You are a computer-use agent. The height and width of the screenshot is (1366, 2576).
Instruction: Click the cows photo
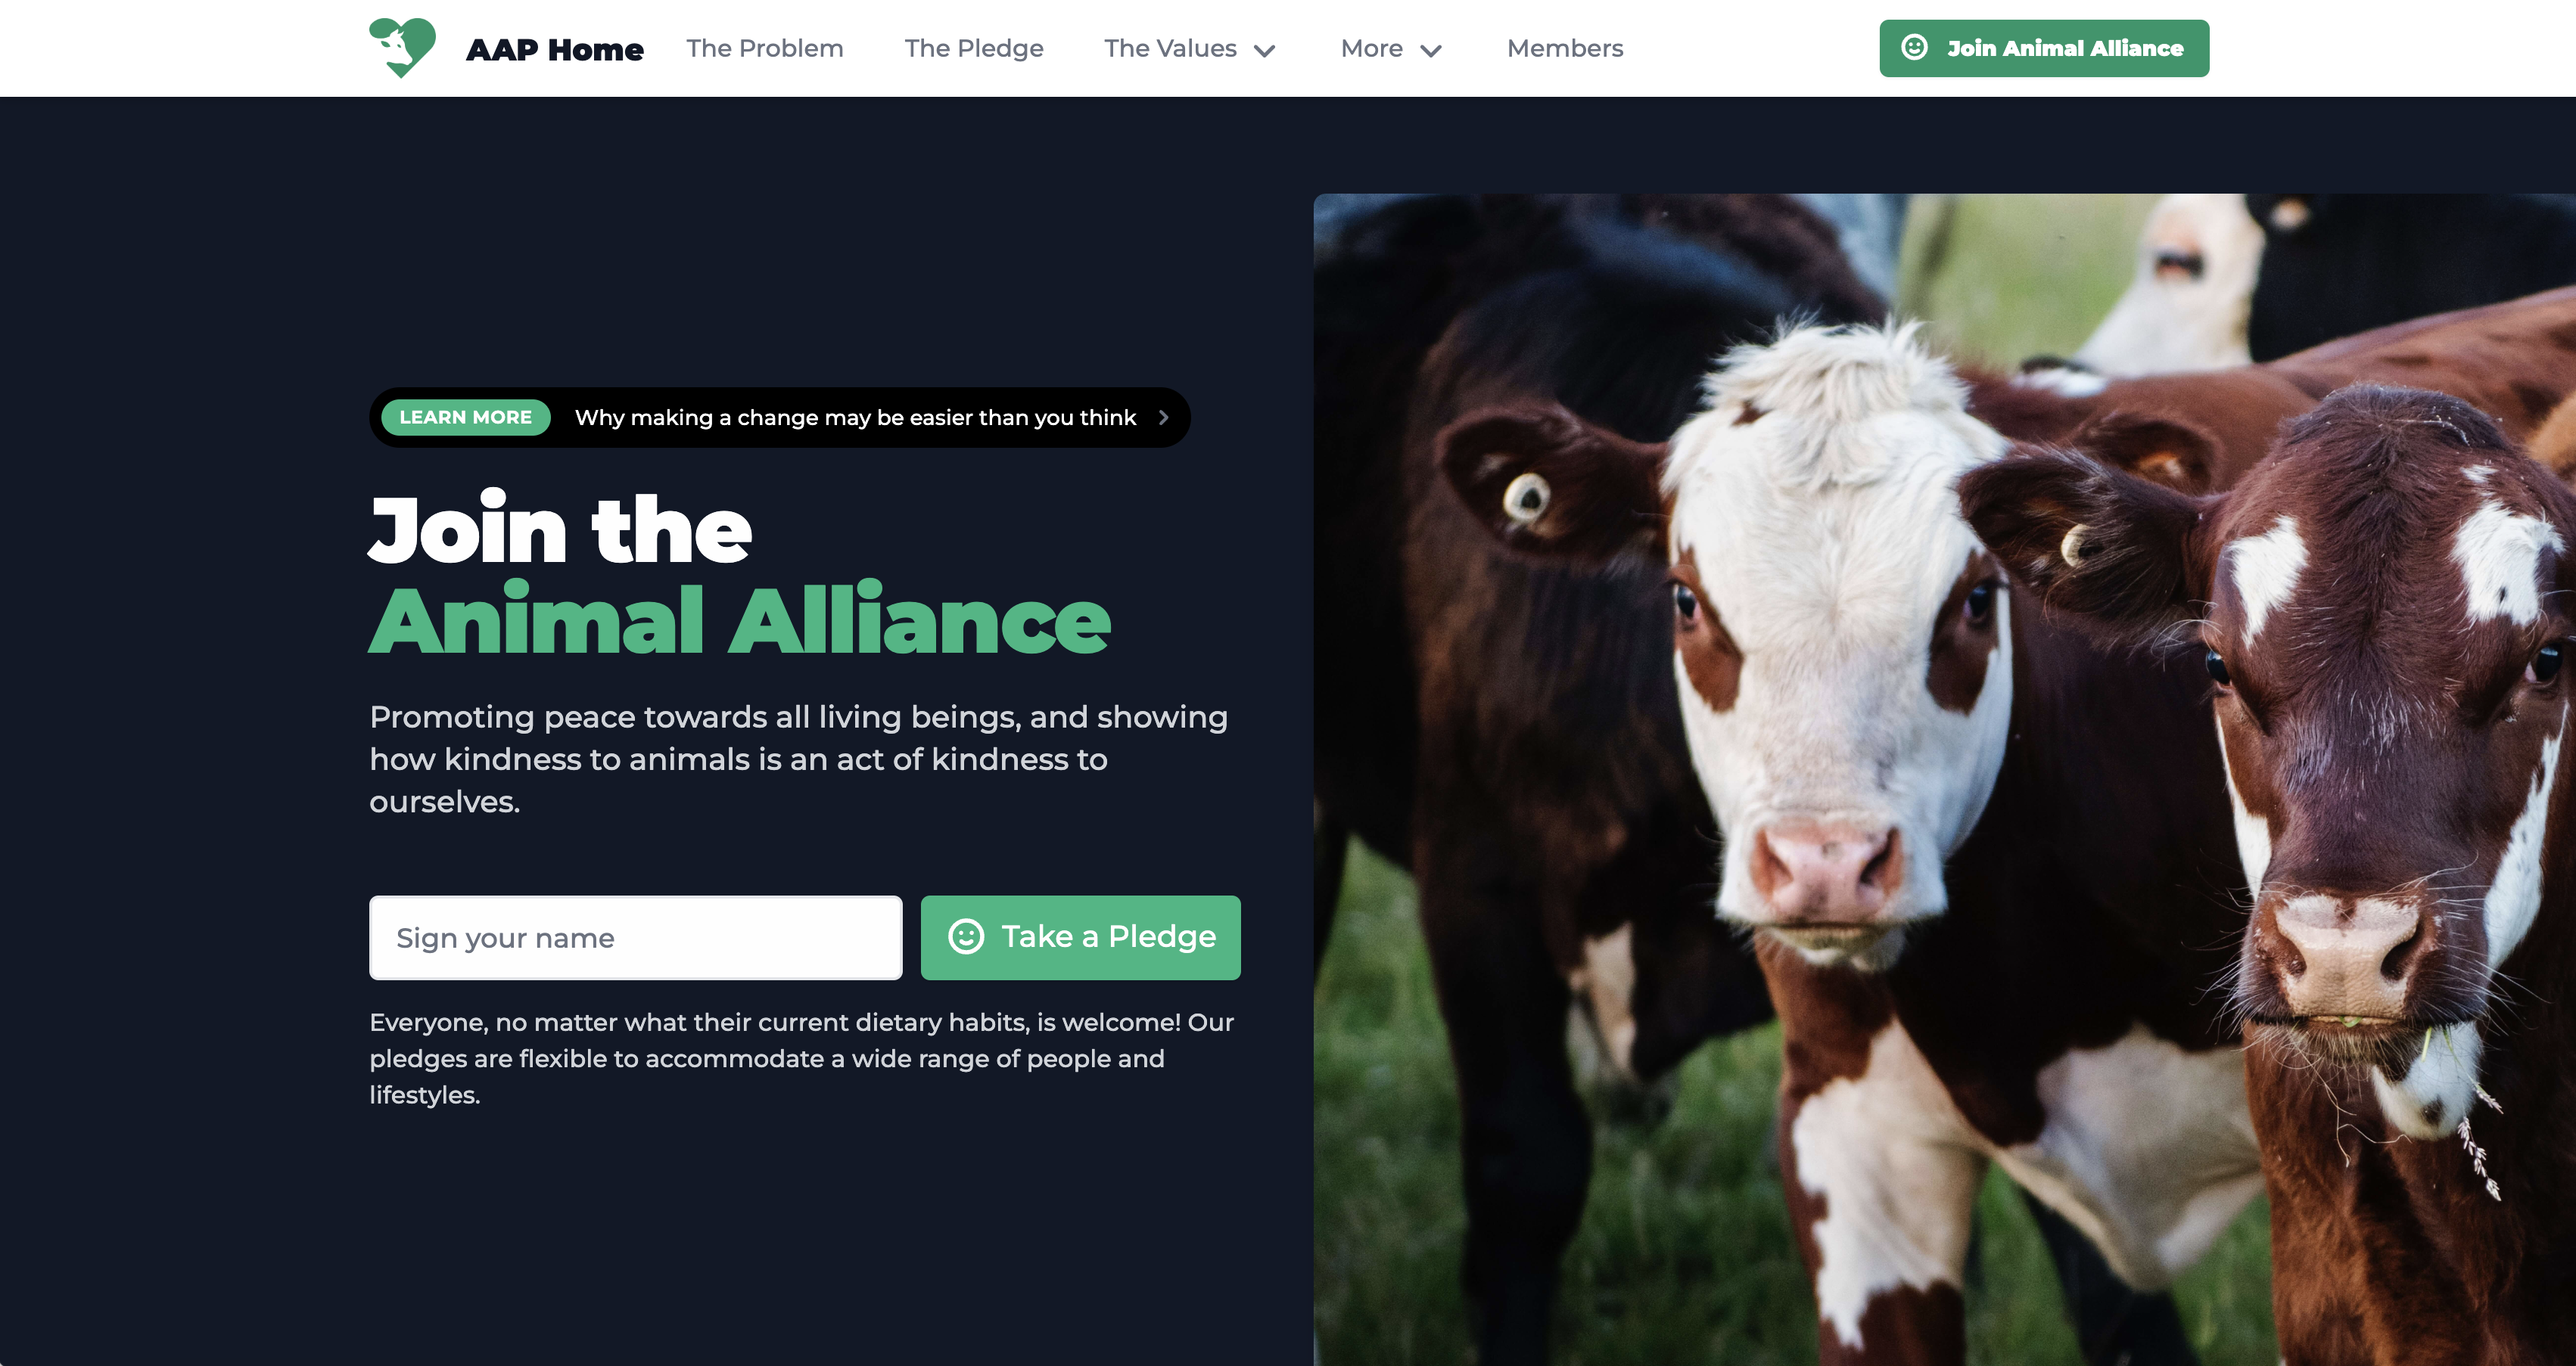click(1944, 779)
